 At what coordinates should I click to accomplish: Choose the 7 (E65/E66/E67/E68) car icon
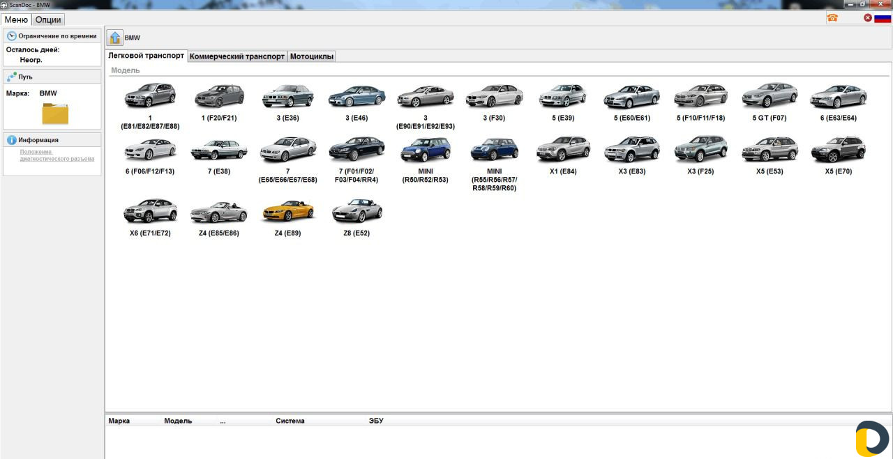point(287,150)
